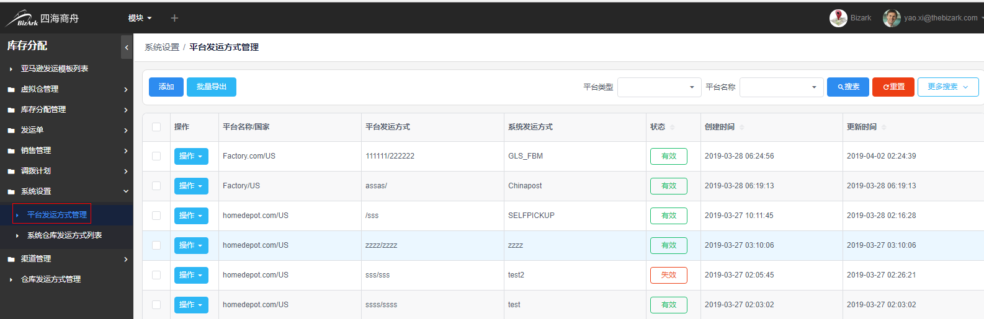Open the 平台名称 dropdown
This screenshot has width=984, height=319.
pyautogui.click(x=782, y=87)
